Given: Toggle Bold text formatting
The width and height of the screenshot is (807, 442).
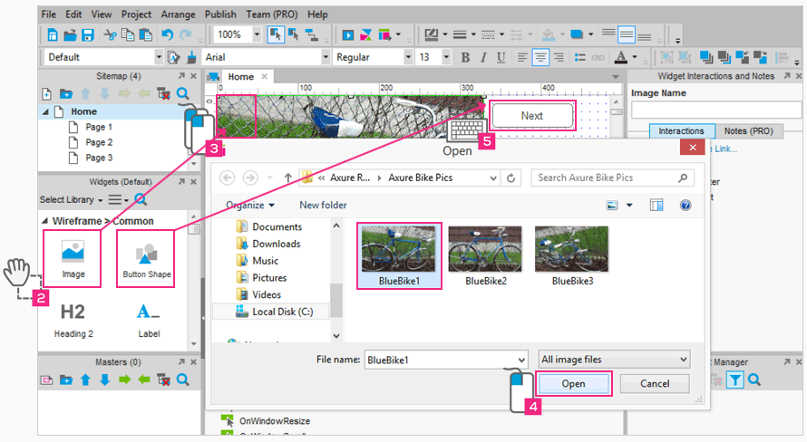Looking at the screenshot, I should [x=464, y=58].
